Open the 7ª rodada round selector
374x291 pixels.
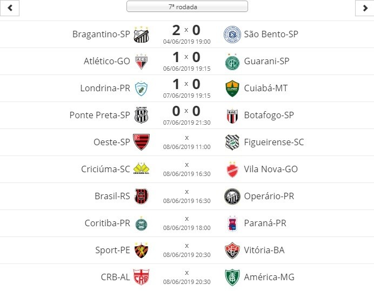click(187, 6)
